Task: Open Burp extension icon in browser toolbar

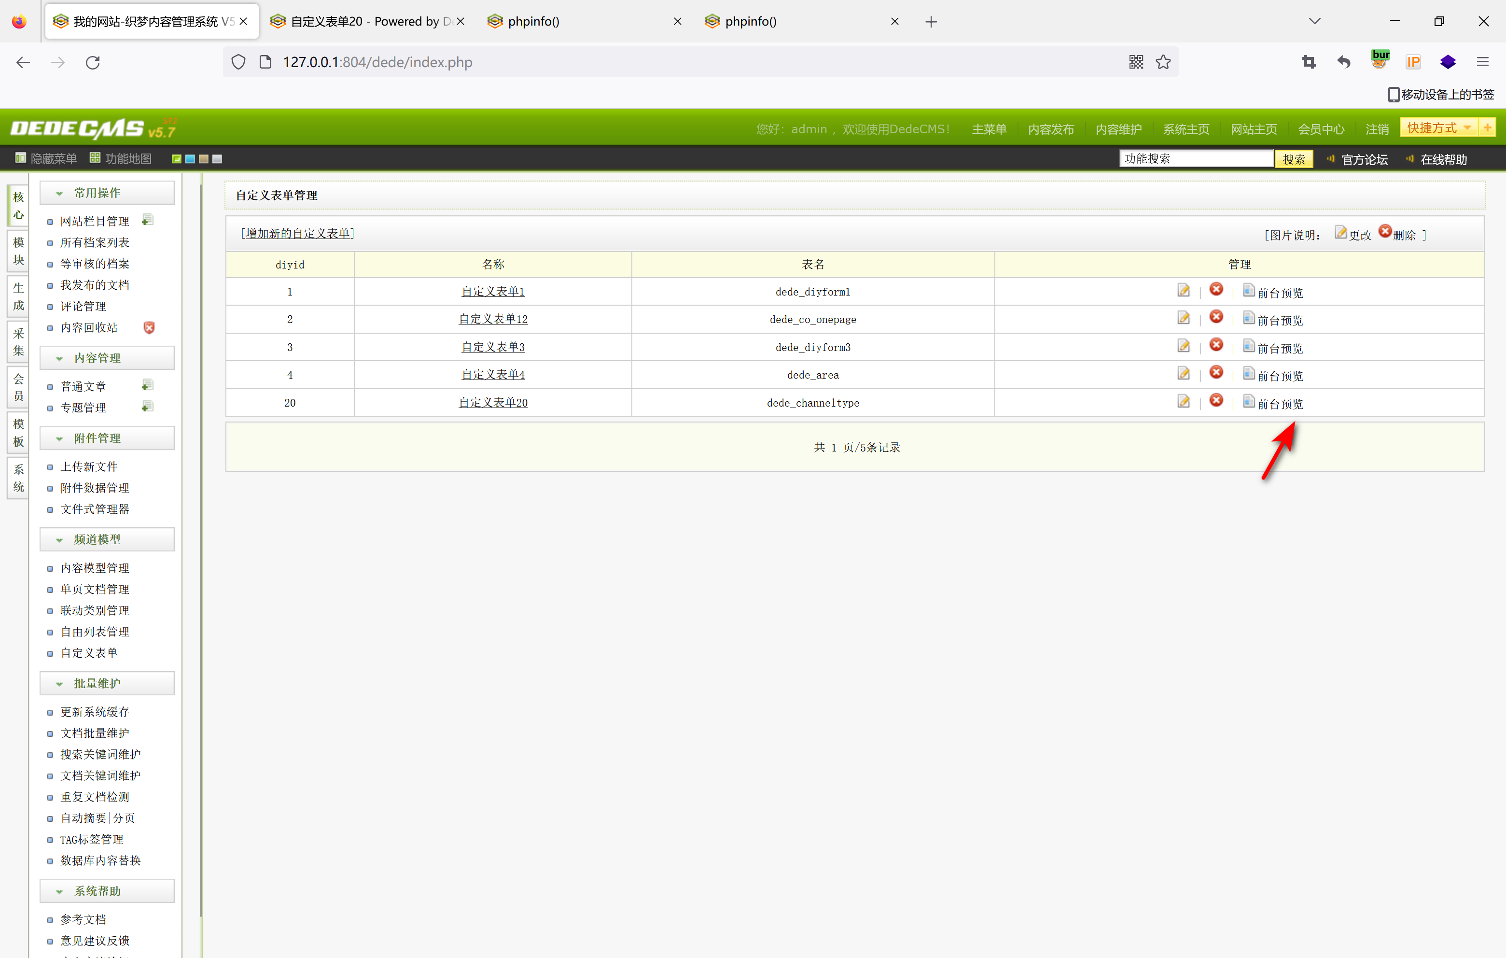Action: click(1380, 61)
